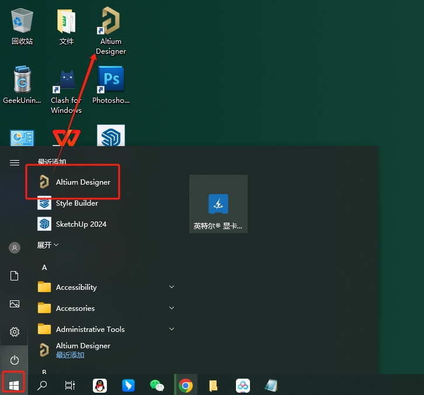424x395 pixels.
Task: Open the Documents icon in Start sidebar
Action: tap(15, 276)
